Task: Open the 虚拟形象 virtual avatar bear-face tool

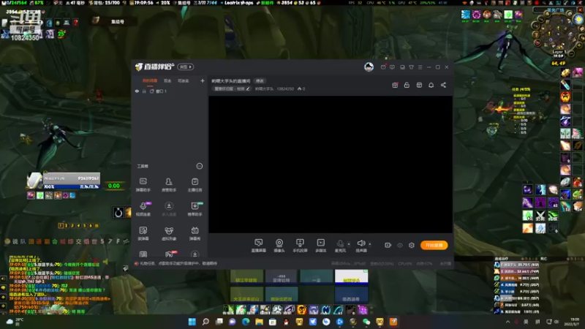Action: click(169, 233)
